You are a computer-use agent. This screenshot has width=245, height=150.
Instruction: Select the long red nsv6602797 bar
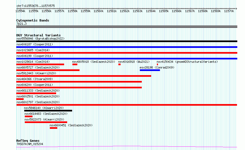pyautogui.click(x=127, y=105)
